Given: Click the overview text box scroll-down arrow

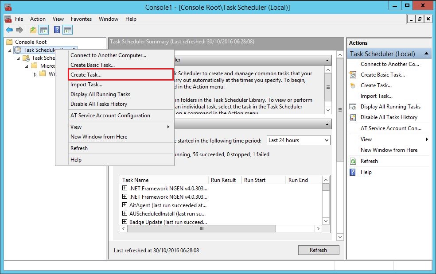Looking at the screenshot, I should click(x=328, y=110).
